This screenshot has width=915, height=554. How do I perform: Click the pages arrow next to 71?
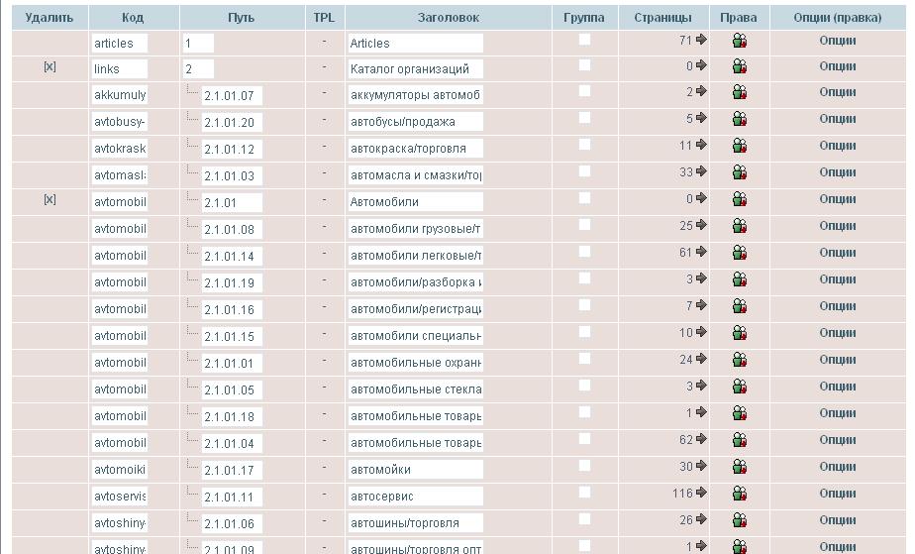[x=701, y=41]
